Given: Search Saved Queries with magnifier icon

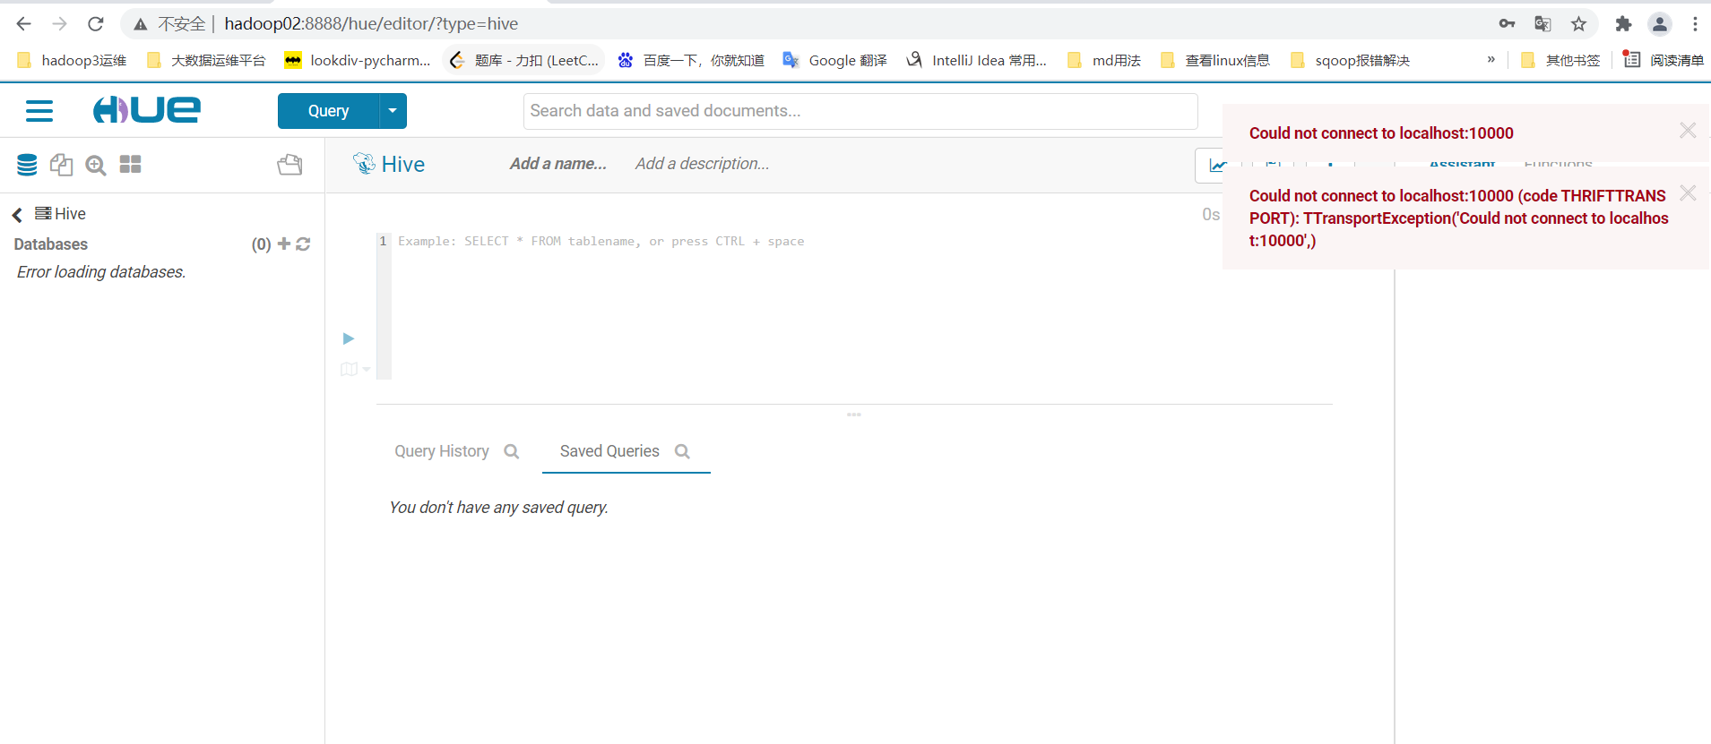Looking at the screenshot, I should pos(682,451).
